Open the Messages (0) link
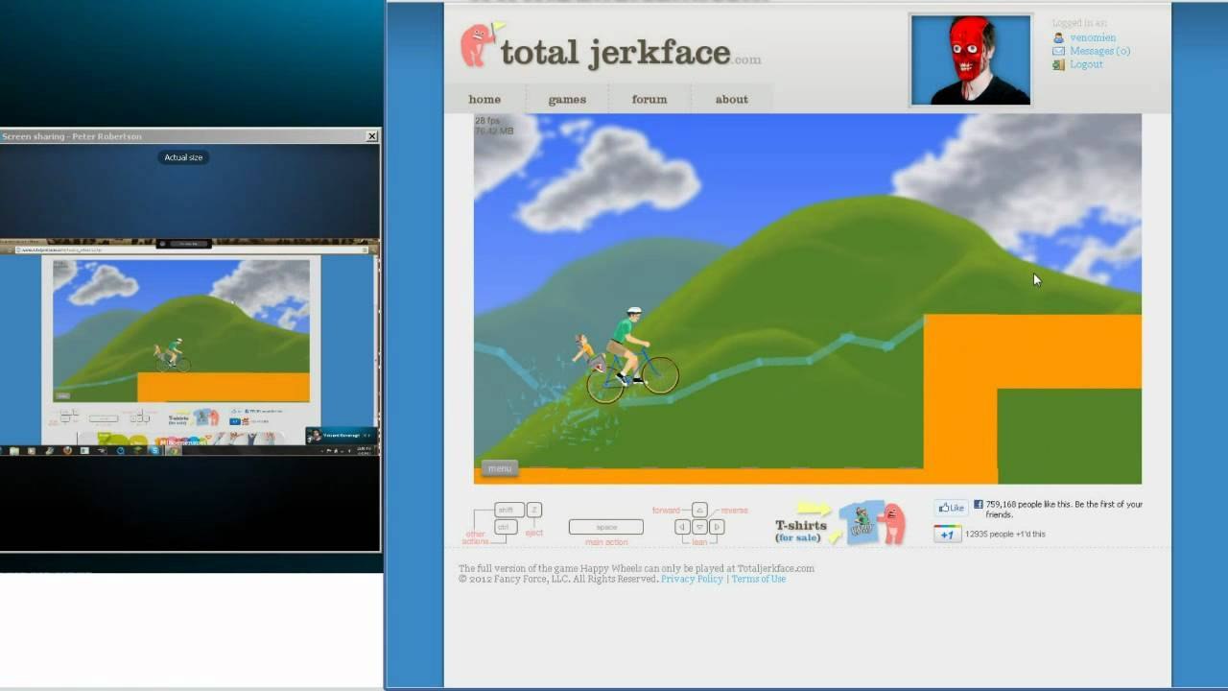Screen dimensions: 1228x691 click(1099, 51)
